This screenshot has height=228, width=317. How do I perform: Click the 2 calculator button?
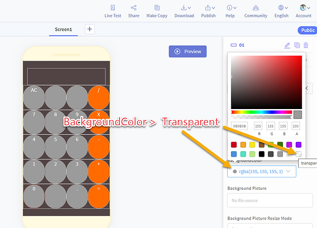point(56,171)
